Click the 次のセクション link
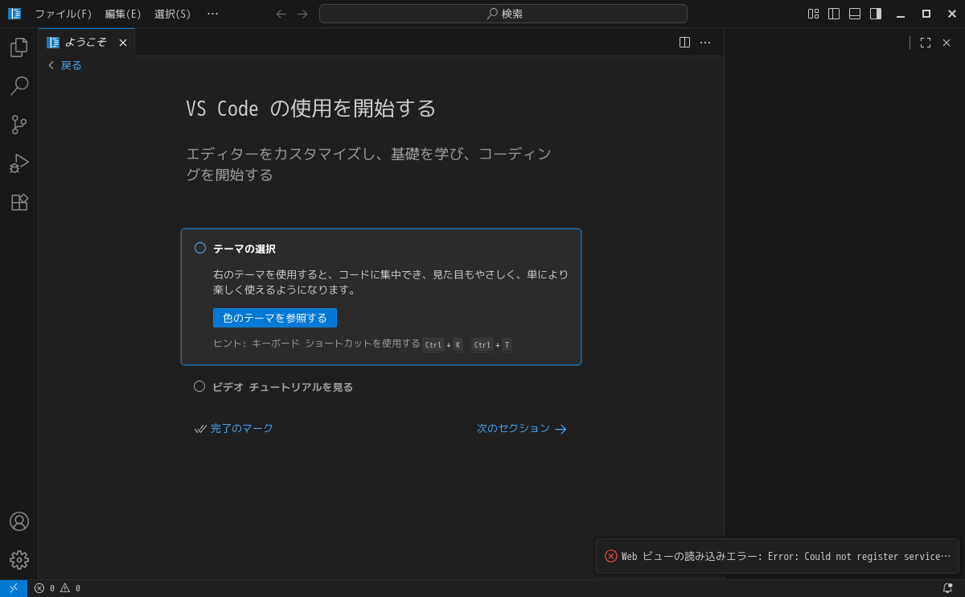 point(522,429)
